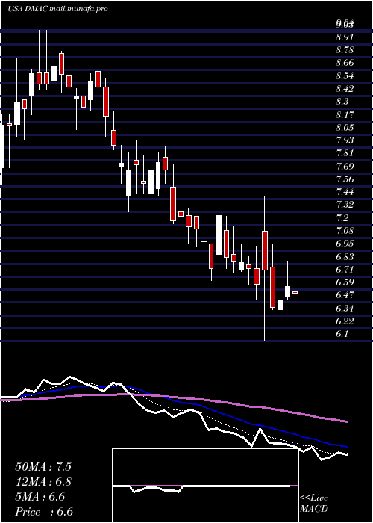
Task: Click the 8.3 price axis label
Action: tap(342, 102)
